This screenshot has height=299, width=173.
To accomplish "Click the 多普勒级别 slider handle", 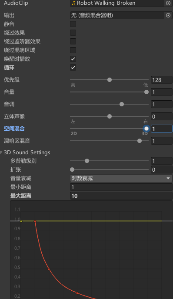I will 87,161.
